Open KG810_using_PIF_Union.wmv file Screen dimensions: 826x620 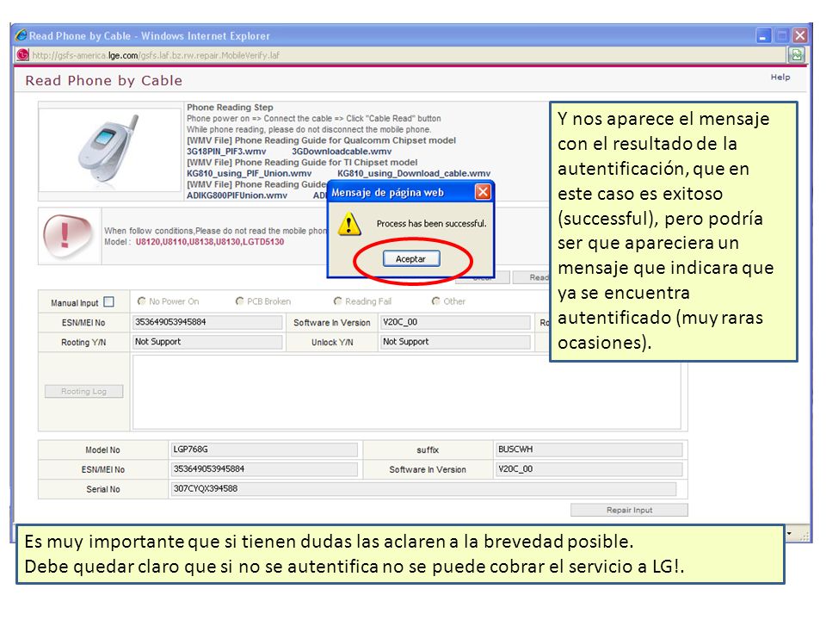click(250, 173)
